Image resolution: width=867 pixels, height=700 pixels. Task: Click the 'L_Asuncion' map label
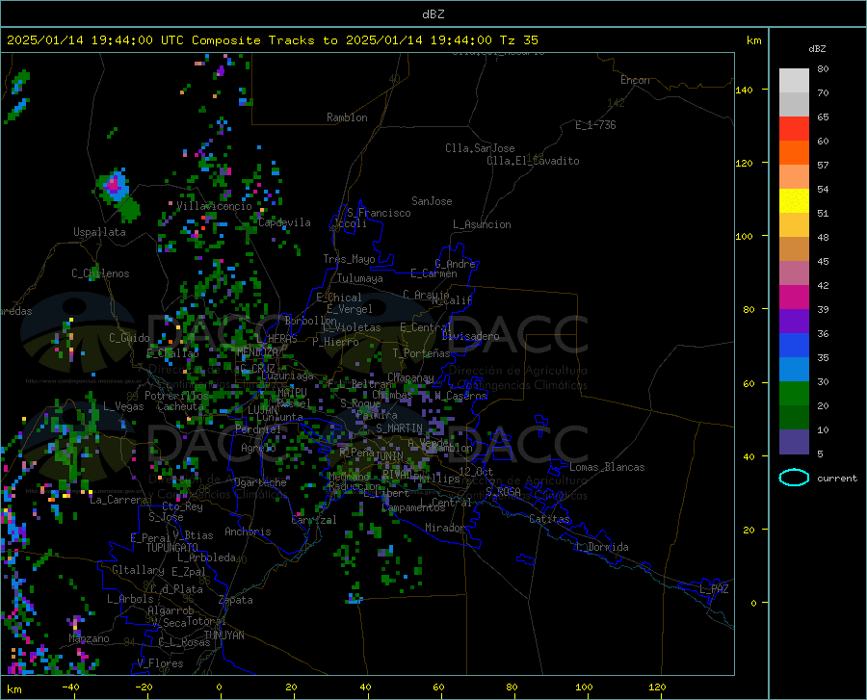click(x=482, y=224)
